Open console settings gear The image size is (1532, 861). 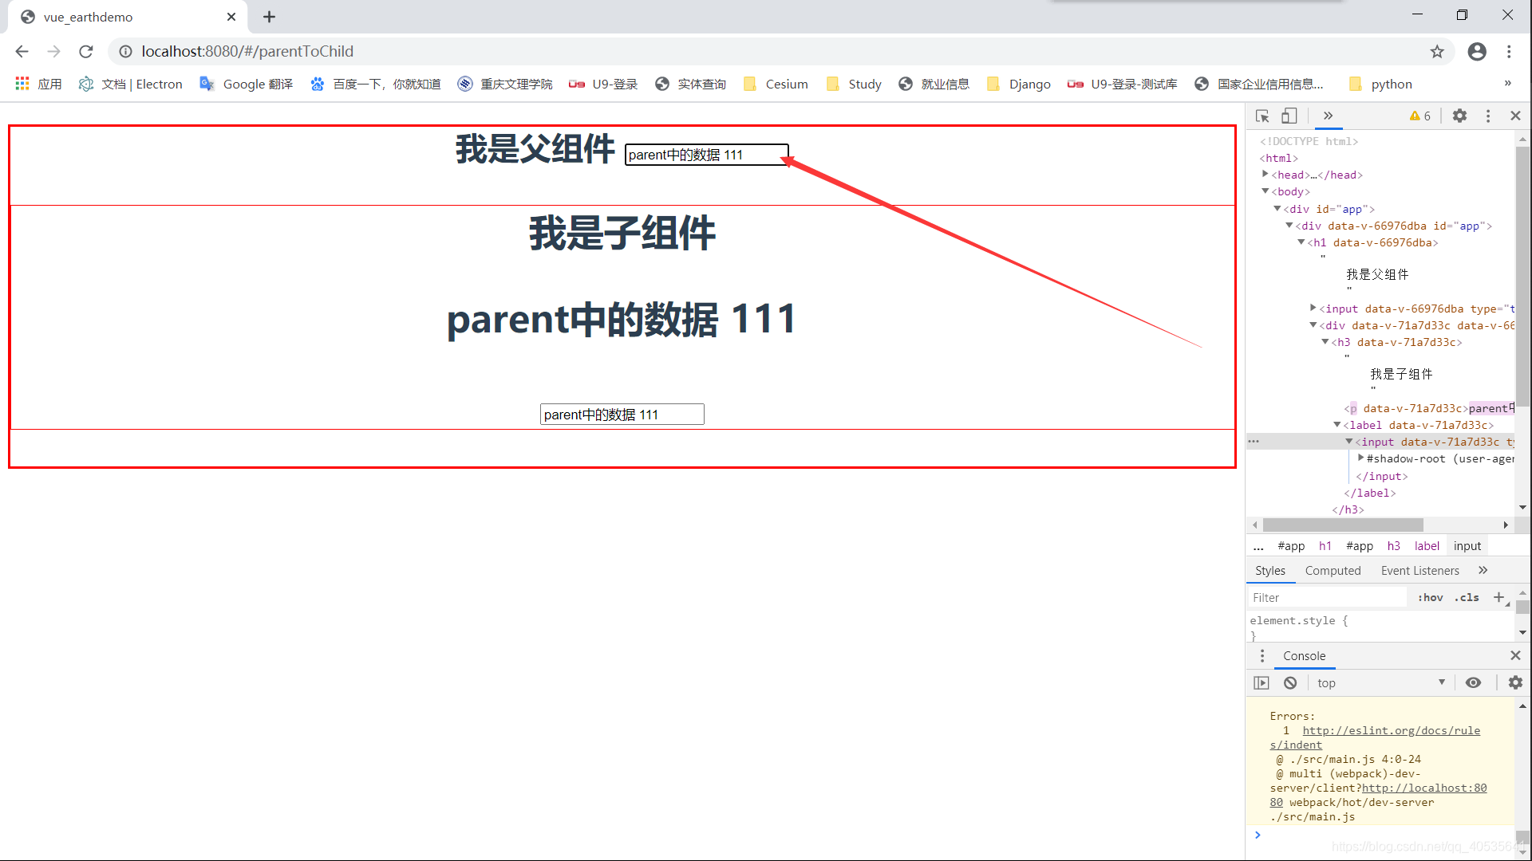[1515, 683]
